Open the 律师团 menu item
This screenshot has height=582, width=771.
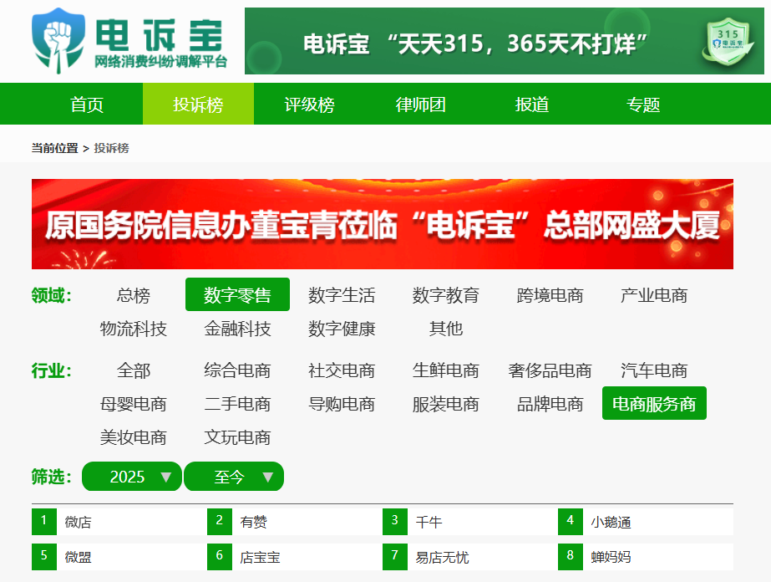[x=420, y=104]
